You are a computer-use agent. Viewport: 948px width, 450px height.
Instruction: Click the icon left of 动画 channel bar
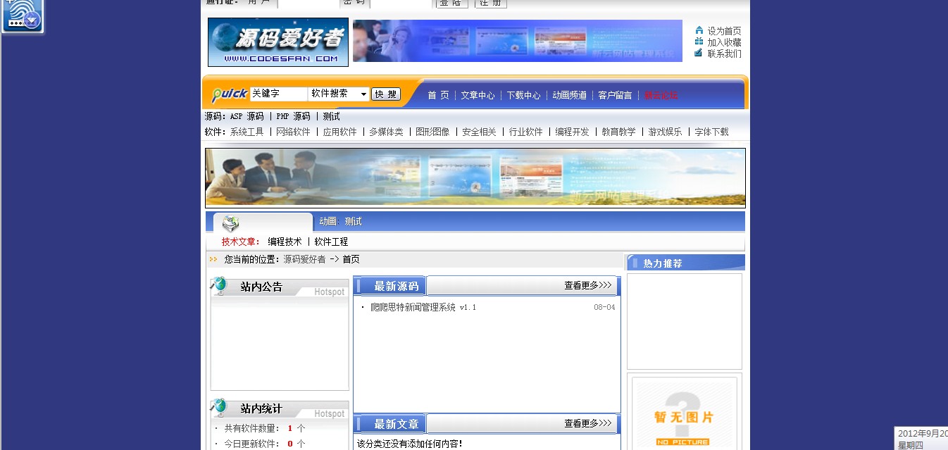click(230, 223)
